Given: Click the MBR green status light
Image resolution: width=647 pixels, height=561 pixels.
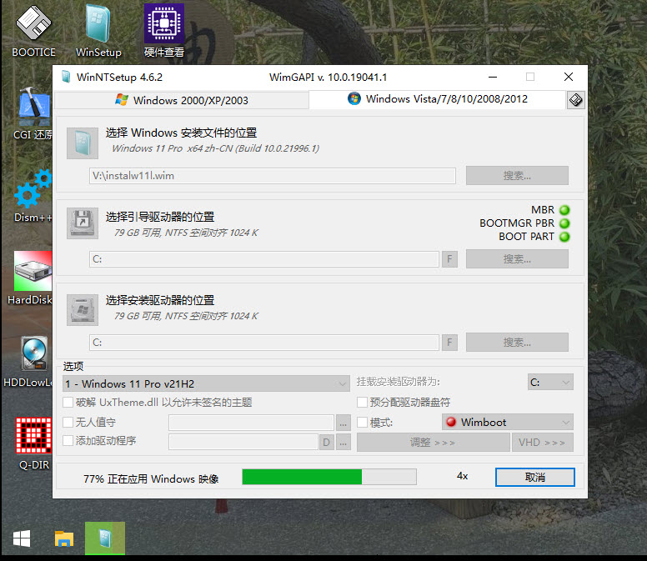Looking at the screenshot, I should click(564, 210).
